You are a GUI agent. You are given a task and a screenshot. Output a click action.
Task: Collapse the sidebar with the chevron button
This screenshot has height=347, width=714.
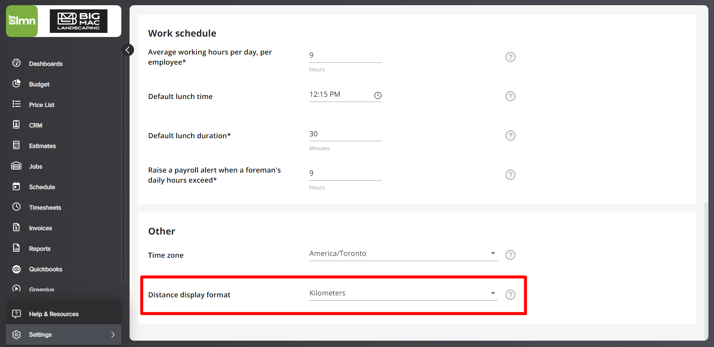[128, 50]
